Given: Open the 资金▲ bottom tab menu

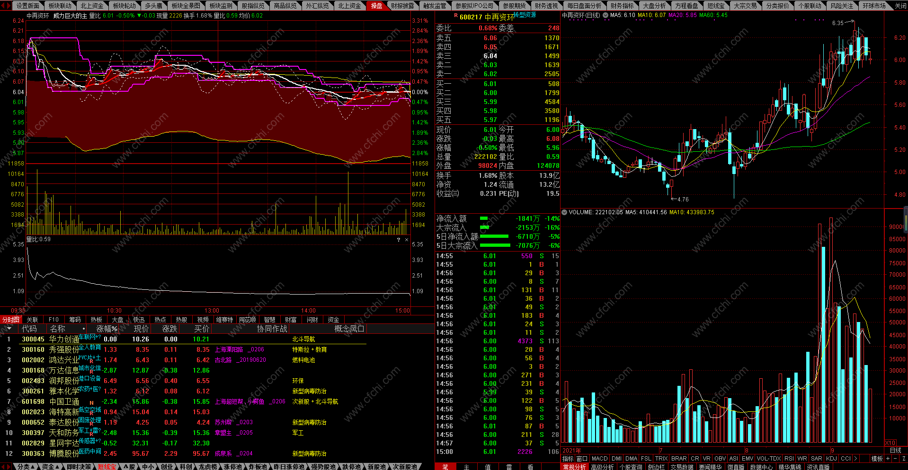Looking at the screenshot, I should pyautogui.click(x=51, y=467).
